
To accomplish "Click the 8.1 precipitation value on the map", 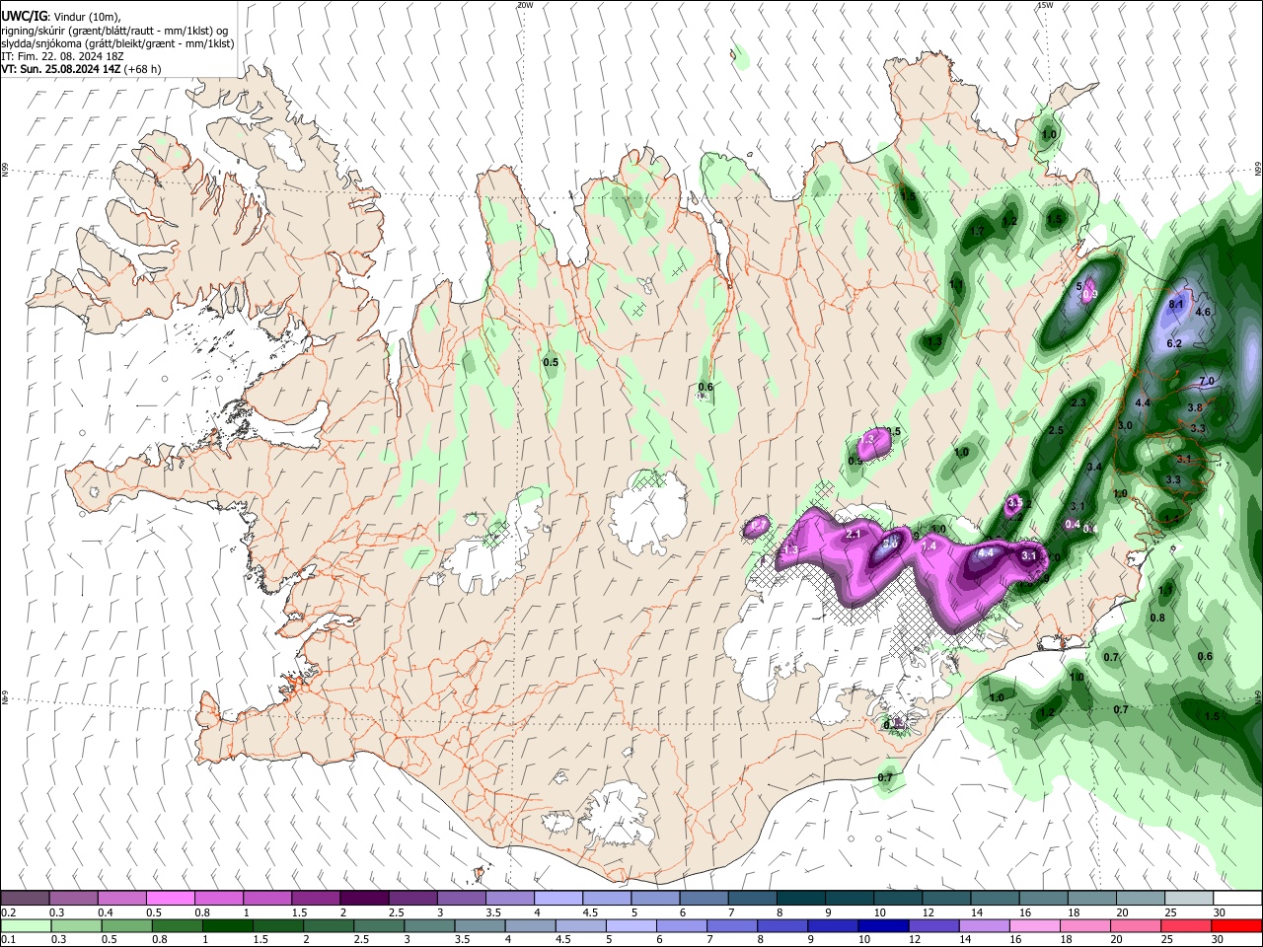I will (x=1176, y=305).
